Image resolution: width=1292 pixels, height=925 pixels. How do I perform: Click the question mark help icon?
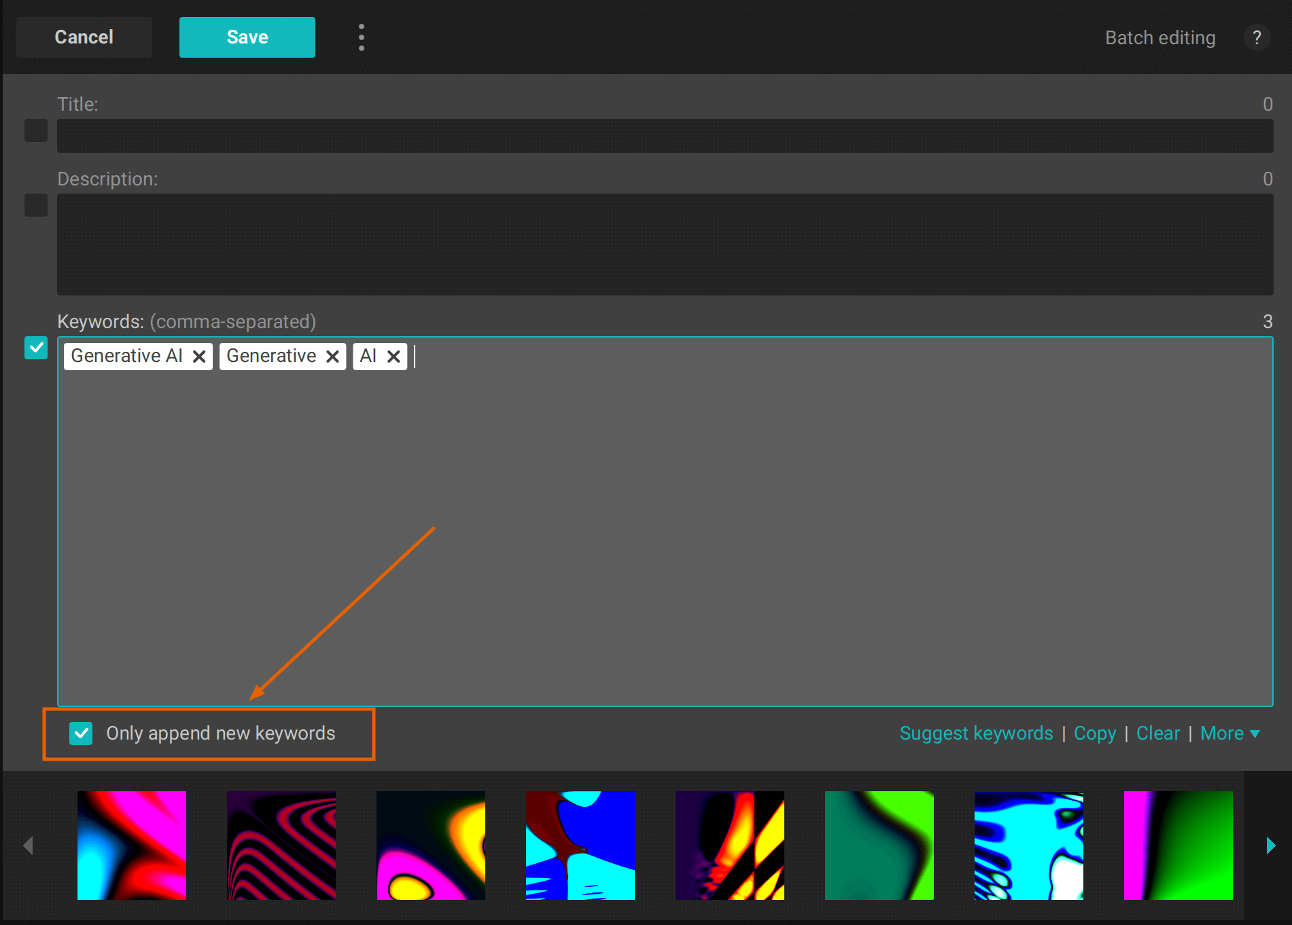[1257, 37]
